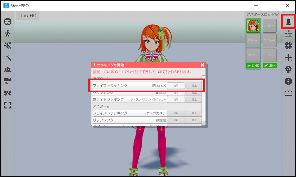The height and width of the screenshot is (177, 296).
Task: Open the webcam settings icon
Action: tap(288, 69)
